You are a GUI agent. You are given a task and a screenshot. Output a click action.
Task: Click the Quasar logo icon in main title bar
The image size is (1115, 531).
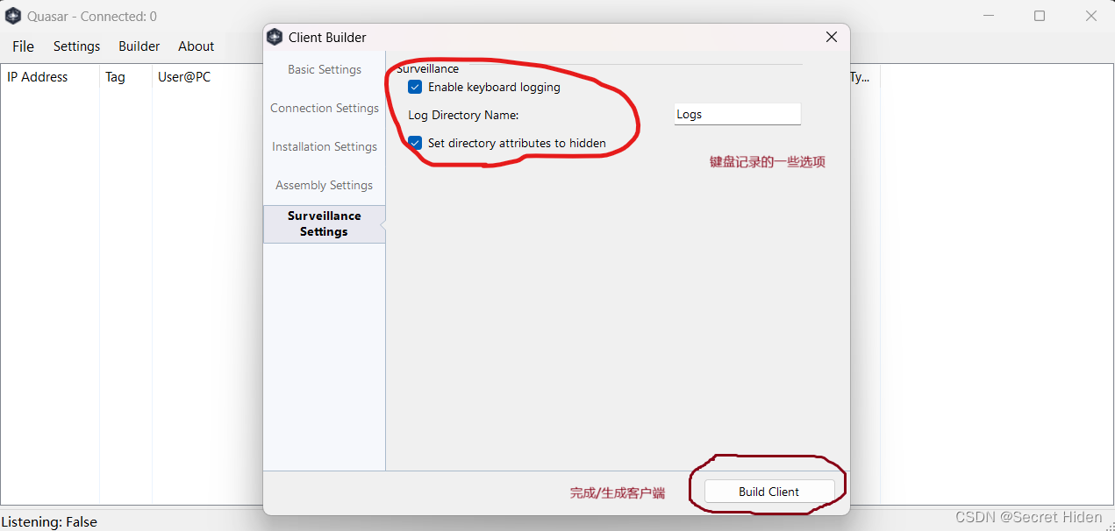(13, 16)
